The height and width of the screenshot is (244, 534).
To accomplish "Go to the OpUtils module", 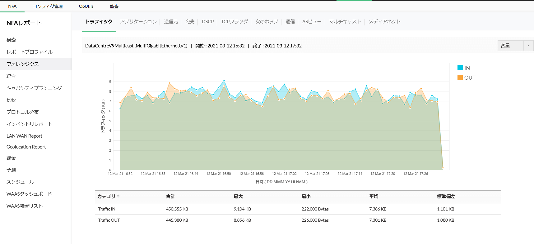I will click(x=86, y=7).
